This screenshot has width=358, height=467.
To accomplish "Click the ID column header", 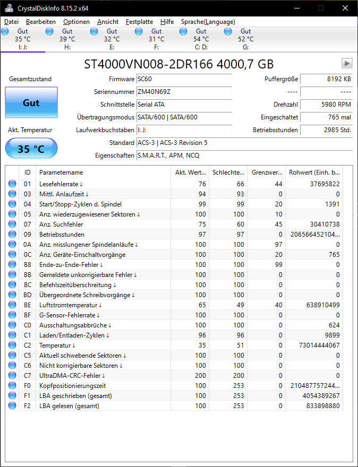I will point(28,172).
